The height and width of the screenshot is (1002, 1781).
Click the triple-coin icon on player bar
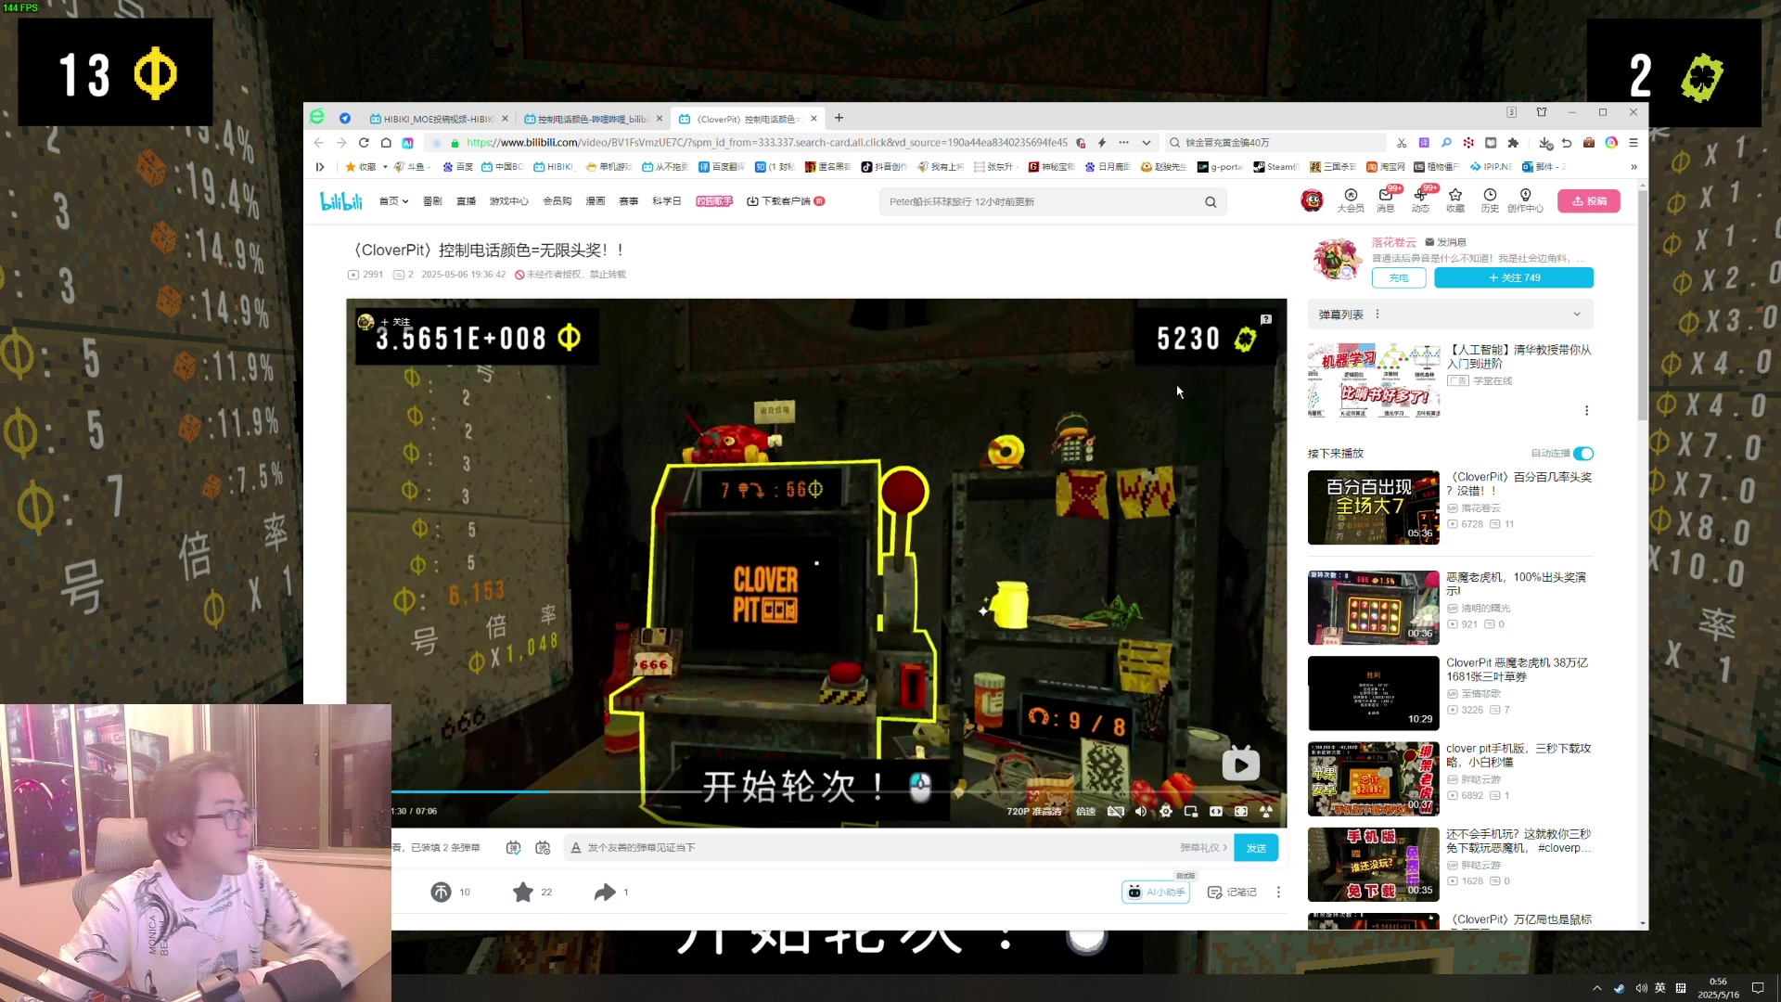pos(1266,812)
